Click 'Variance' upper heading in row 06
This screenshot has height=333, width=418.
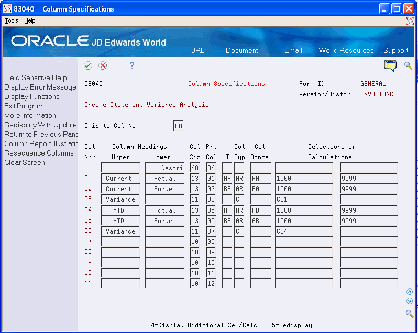pyautogui.click(x=120, y=231)
